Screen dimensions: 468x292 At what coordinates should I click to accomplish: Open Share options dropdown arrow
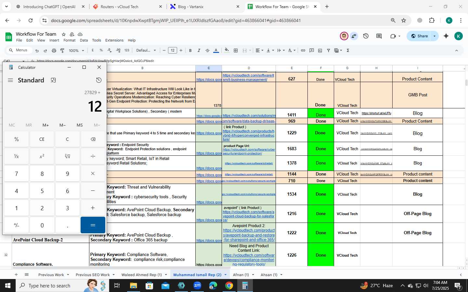tap(435, 36)
